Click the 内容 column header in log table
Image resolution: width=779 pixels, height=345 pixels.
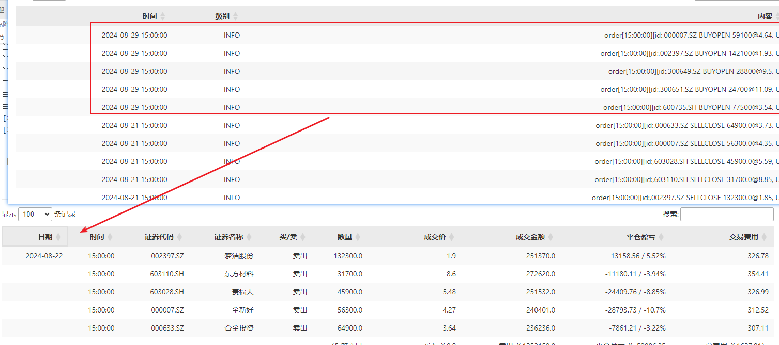point(765,17)
